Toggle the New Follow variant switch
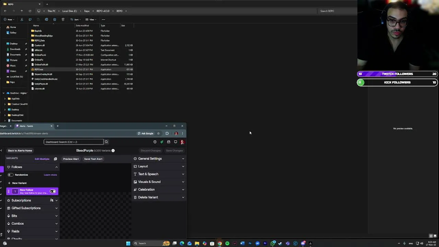This screenshot has height=247, width=439. [53, 191]
